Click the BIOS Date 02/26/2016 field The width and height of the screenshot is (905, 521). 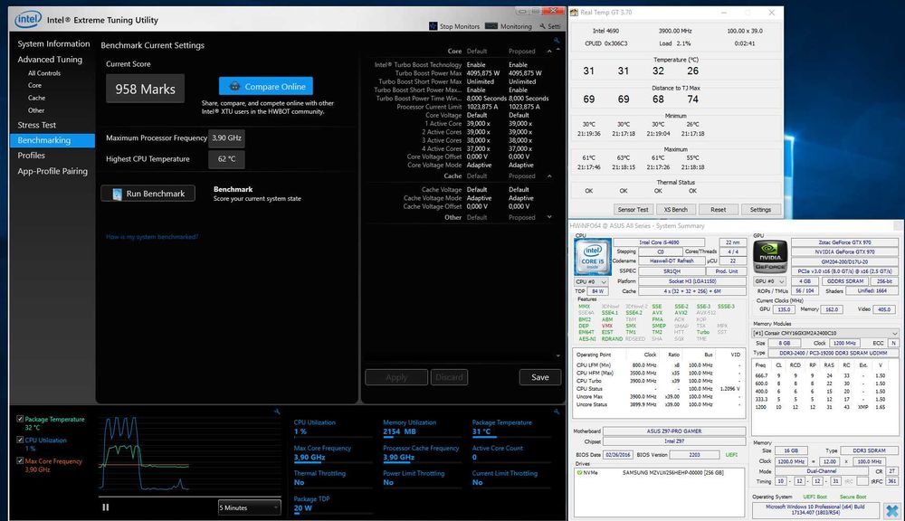click(617, 455)
